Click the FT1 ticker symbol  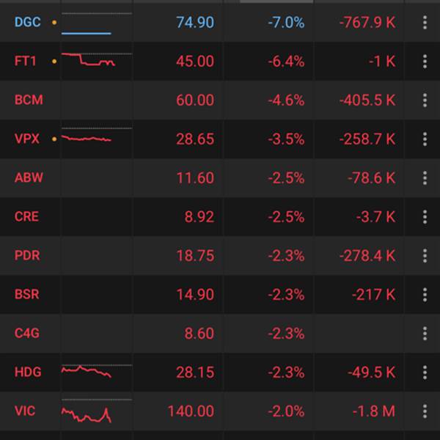point(25,62)
